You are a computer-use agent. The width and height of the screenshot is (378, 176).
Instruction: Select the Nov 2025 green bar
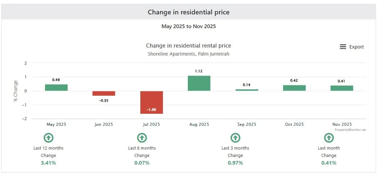click(x=342, y=88)
